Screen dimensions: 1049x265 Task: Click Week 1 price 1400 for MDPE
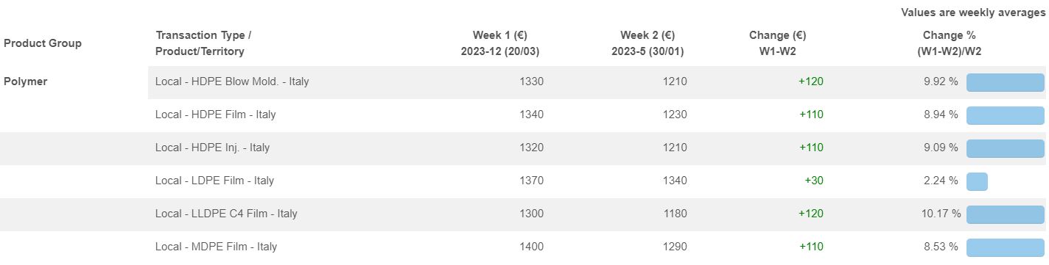click(531, 247)
